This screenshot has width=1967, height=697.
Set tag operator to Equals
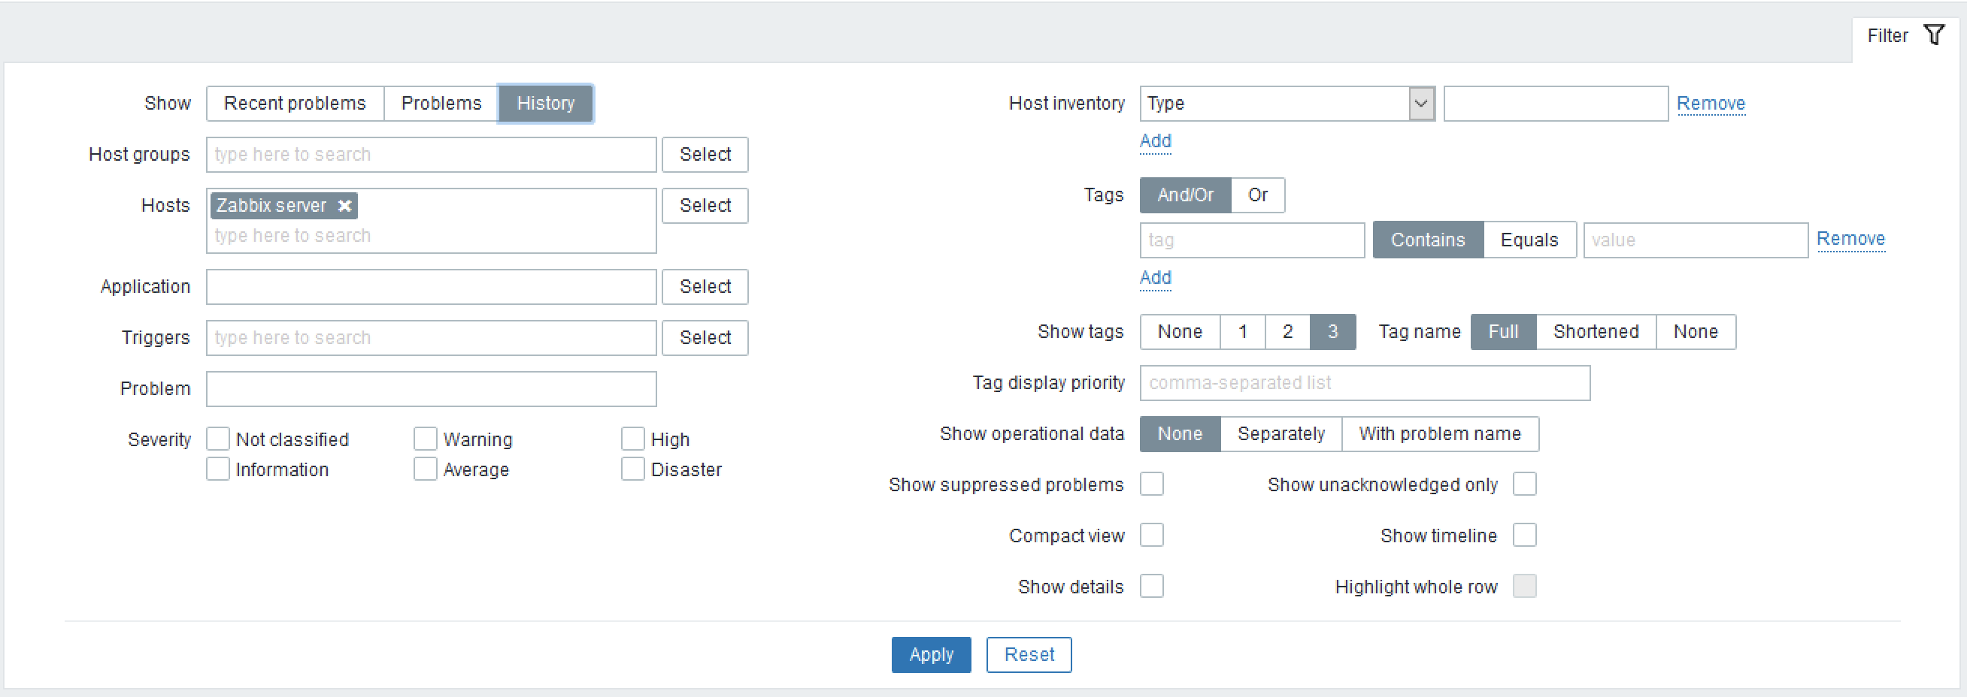click(x=1529, y=240)
